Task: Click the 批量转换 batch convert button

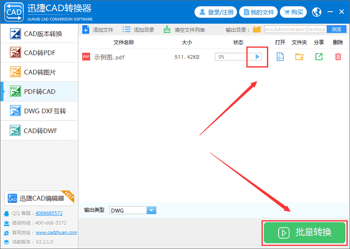Action: click(304, 233)
